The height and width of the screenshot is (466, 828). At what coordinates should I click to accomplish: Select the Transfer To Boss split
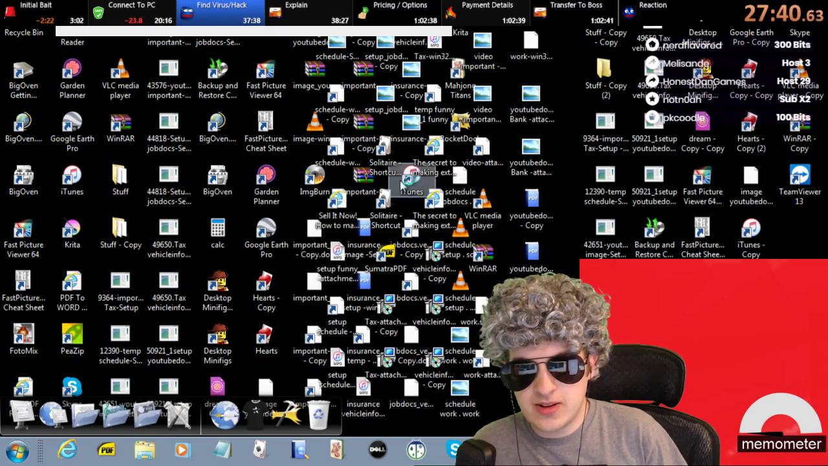coord(573,12)
